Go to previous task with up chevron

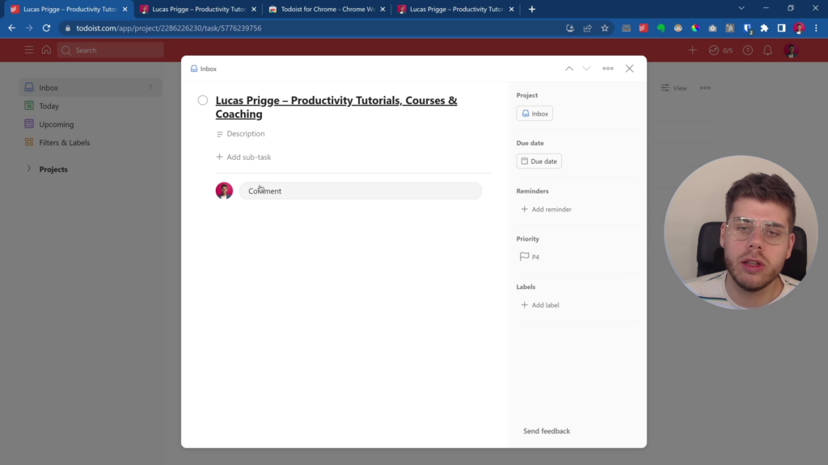click(569, 69)
